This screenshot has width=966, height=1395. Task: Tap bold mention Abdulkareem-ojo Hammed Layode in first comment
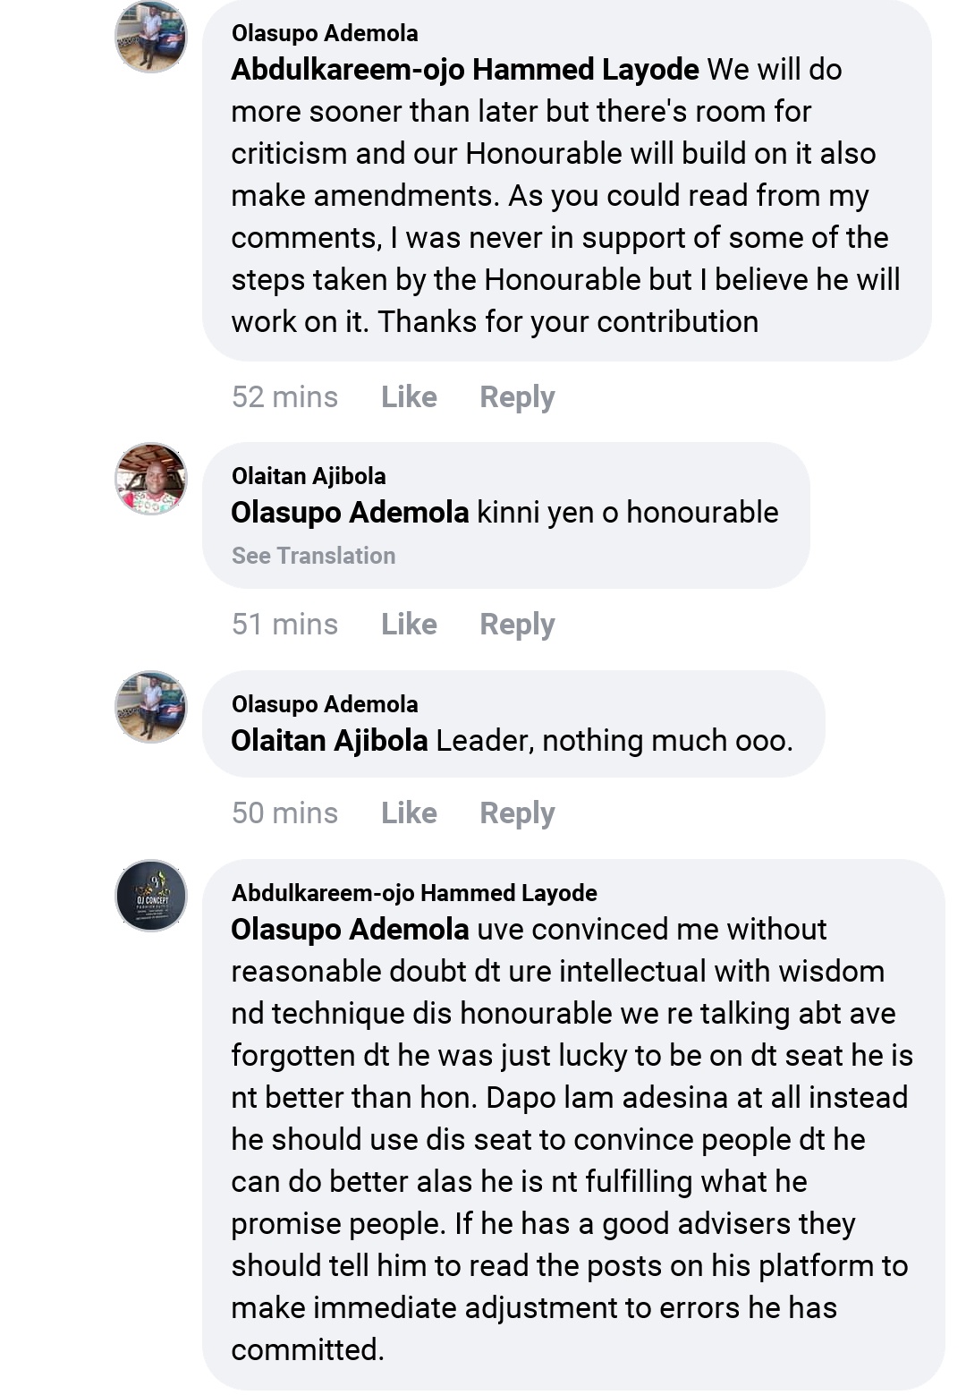pyautogui.click(x=465, y=70)
